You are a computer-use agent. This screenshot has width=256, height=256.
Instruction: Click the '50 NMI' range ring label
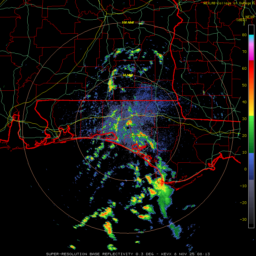pos(128,75)
